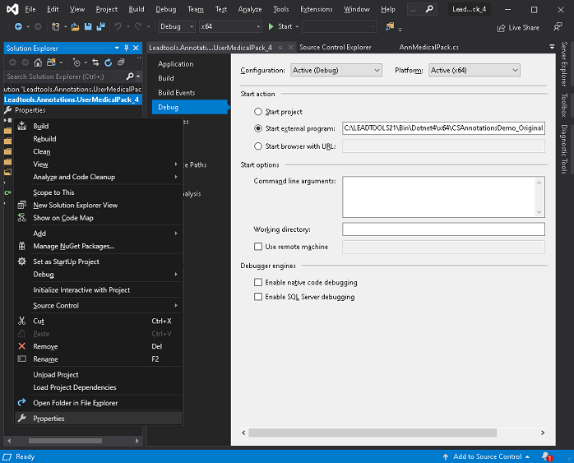
Task: Click the properties page horizontal scrollbar
Action: pos(373,433)
